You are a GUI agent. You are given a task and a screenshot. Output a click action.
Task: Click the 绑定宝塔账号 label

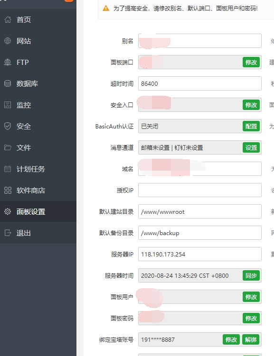coord(116,340)
